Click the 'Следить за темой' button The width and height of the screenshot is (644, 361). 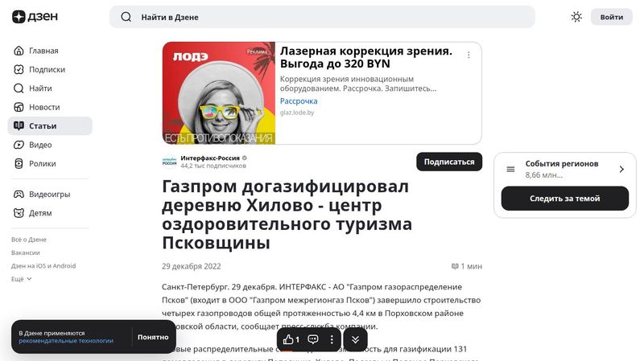click(x=565, y=199)
